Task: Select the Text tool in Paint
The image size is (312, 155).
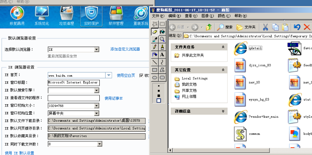Action: pos(162,55)
